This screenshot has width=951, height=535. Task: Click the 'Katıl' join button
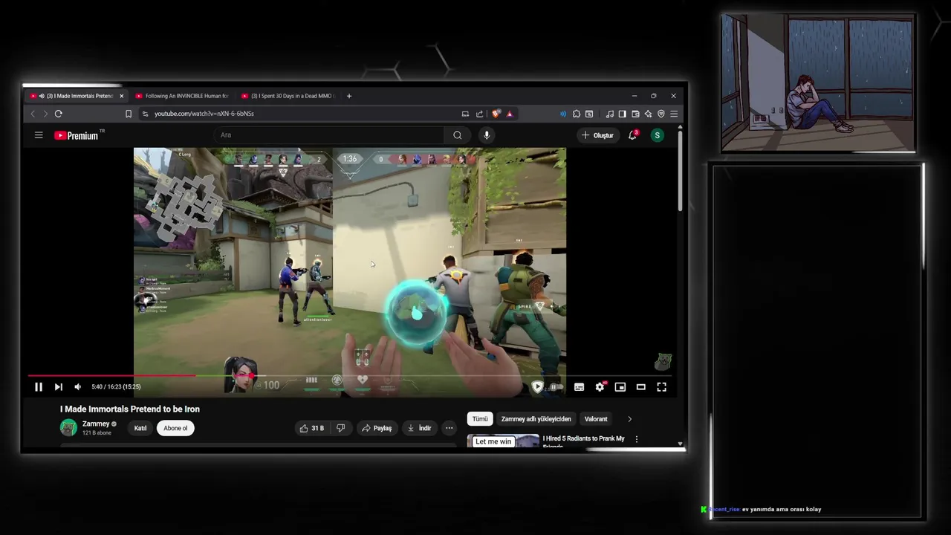[x=140, y=428]
